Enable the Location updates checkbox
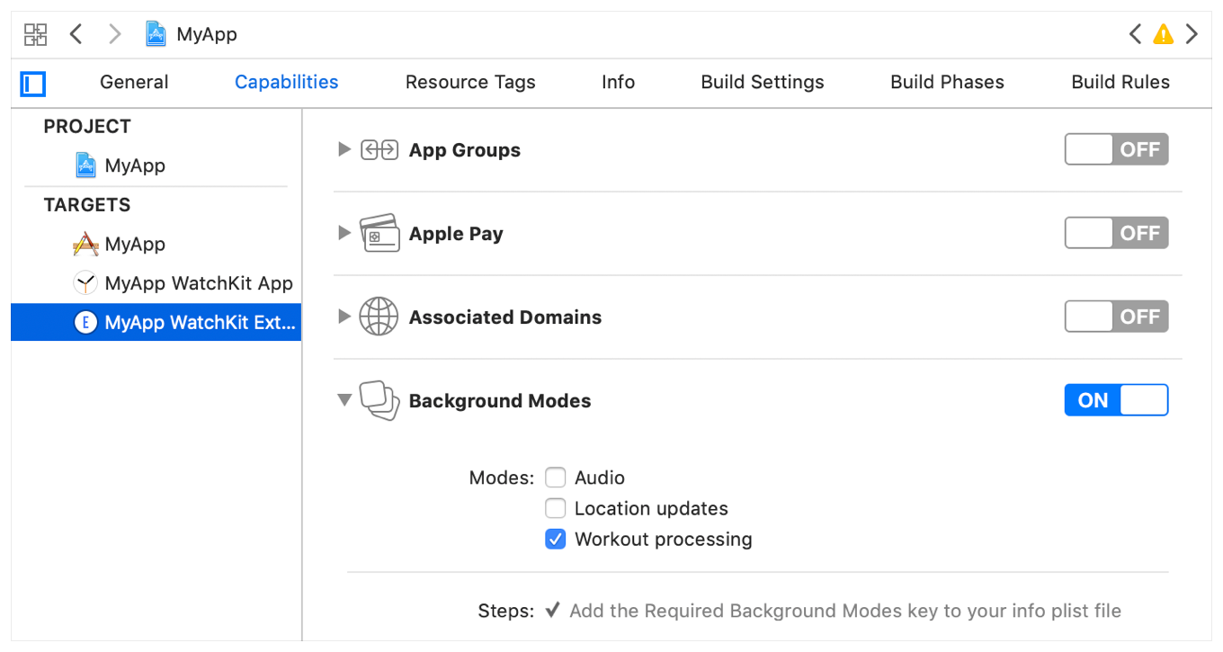 556,509
